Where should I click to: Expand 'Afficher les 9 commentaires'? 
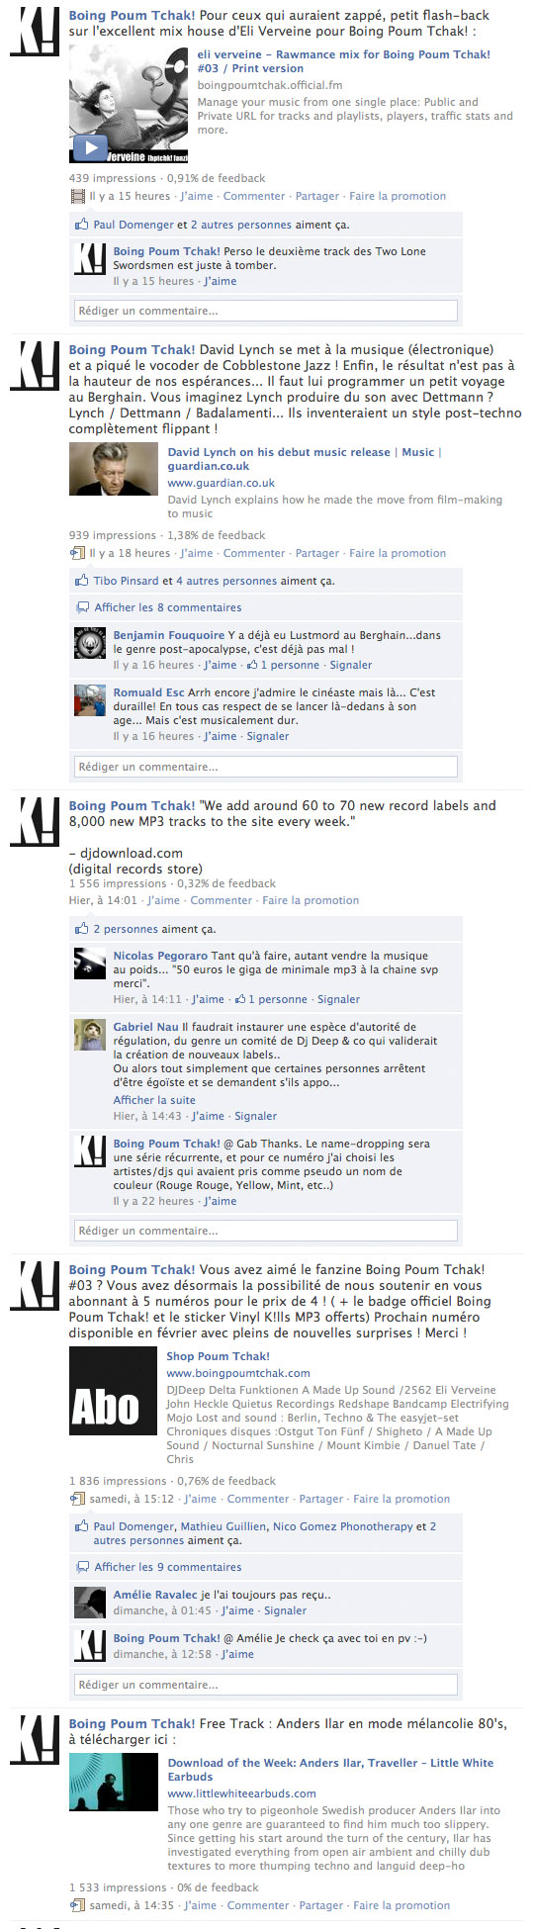(167, 1567)
